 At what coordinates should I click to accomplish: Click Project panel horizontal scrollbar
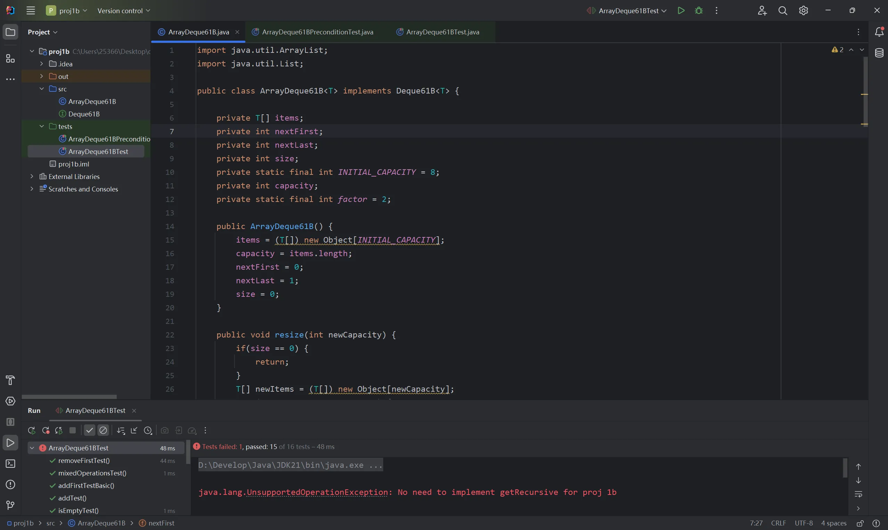click(69, 397)
